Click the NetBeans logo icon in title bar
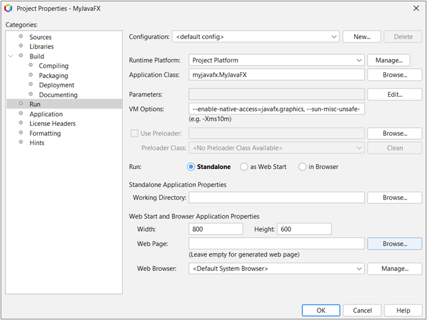This screenshot has width=427, height=320. point(8,9)
